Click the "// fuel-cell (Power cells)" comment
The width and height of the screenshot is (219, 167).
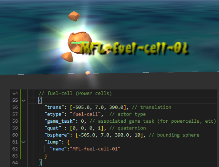(75, 94)
